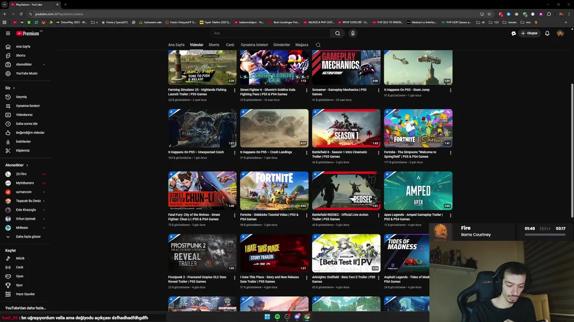Expand the Siz section chevron
Screen dimensions: 574x322
click(14, 88)
